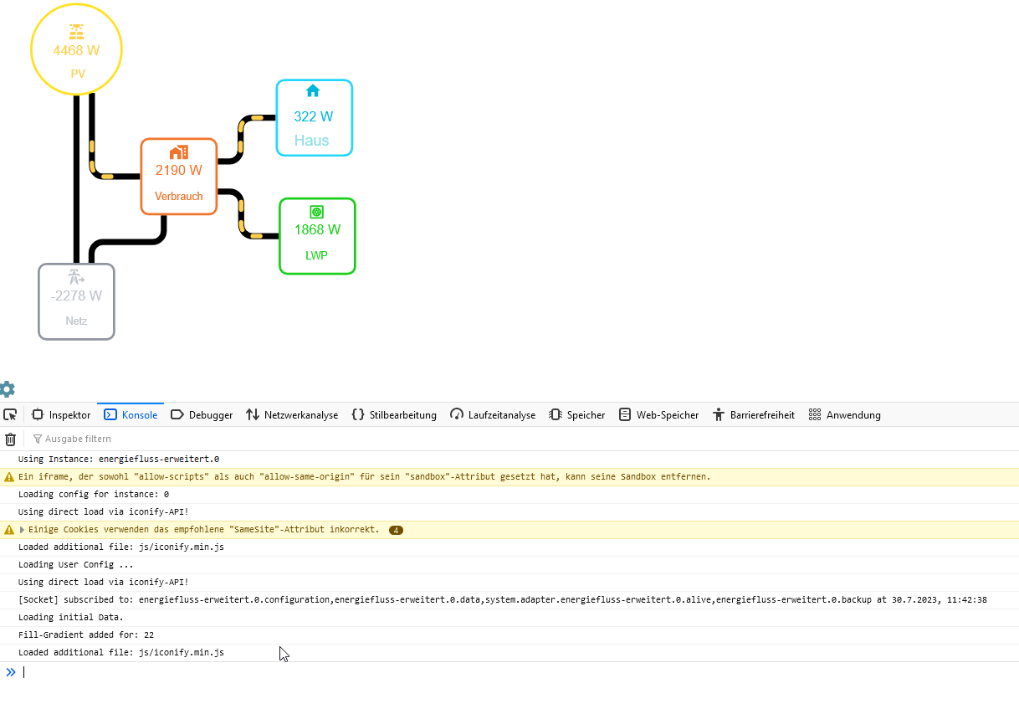1019x709 pixels.
Task: Open settings via the gear icon
Action: click(7, 389)
